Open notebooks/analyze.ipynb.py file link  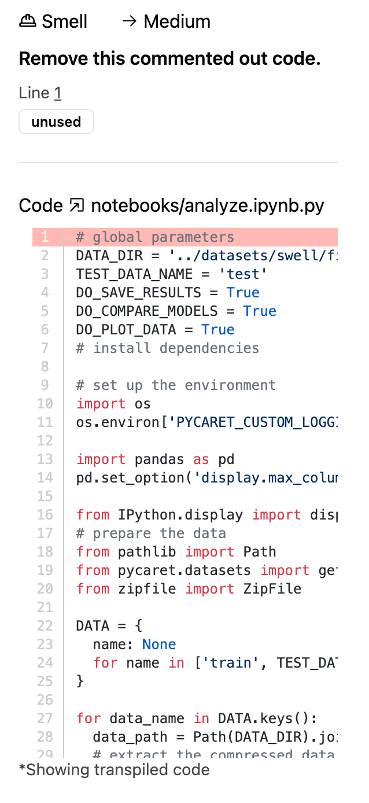click(207, 205)
